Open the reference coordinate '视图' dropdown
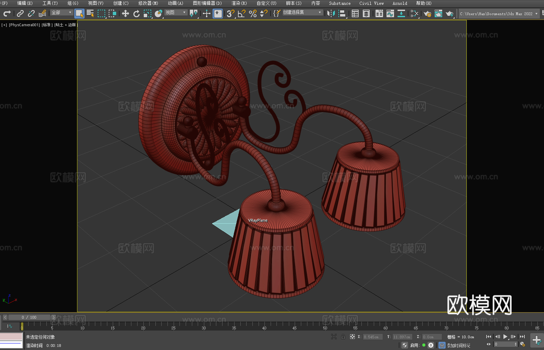The image size is (544, 350). tap(176, 12)
